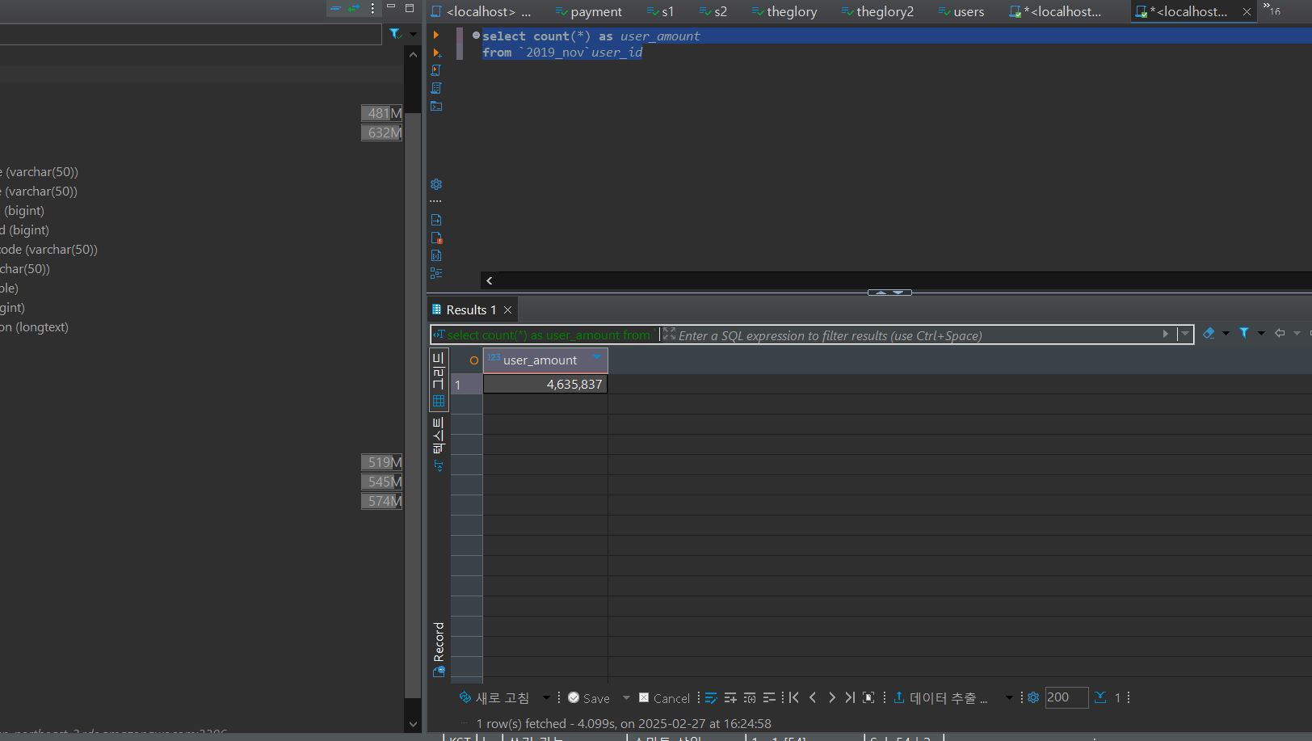
Task: Click the 새로 고침 refresh button
Action: [x=494, y=698]
